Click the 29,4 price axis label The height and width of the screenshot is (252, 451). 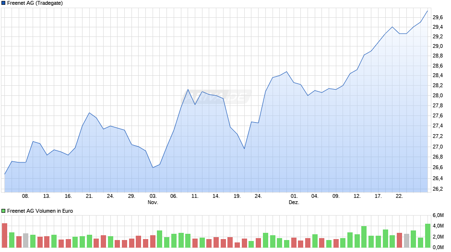click(438, 27)
